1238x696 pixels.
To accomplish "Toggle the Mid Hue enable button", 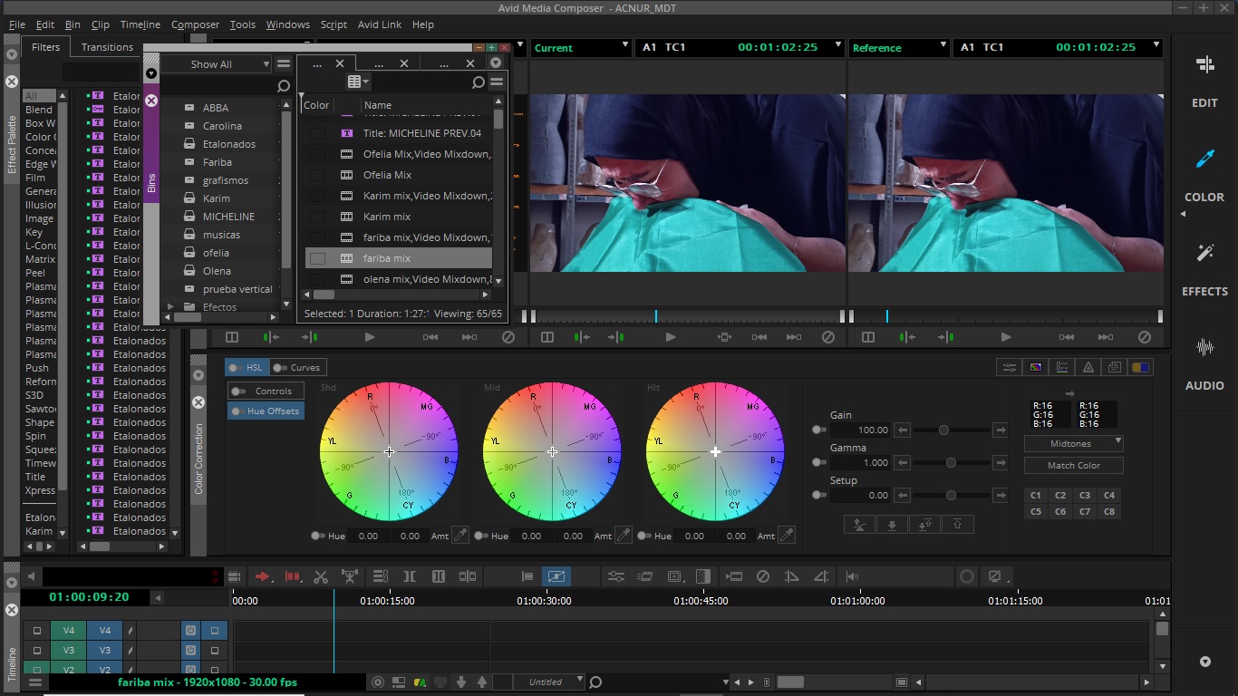I will click(x=480, y=536).
